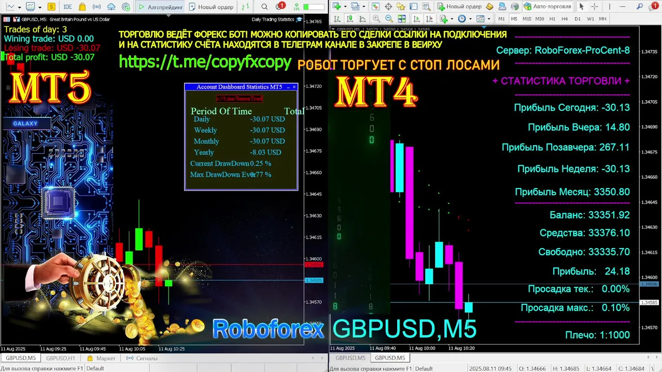This screenshot has height=372, width=662.
Task: Toggle Алготрейдинг in MT5
Action: pos(160,7)
